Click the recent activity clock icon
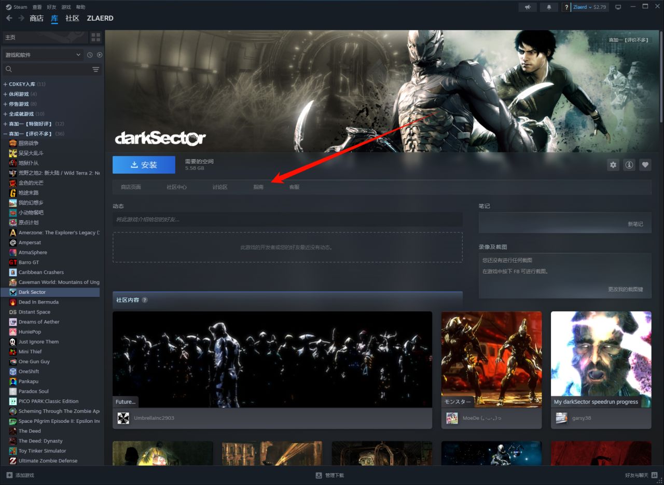Viewport: 664px width, 485px height. click(x=90, y=55)
